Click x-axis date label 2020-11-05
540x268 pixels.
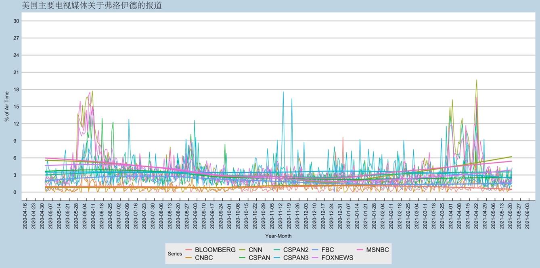[272, 216]
